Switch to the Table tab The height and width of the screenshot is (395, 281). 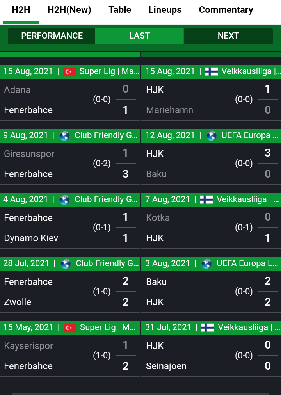point(120,10)
